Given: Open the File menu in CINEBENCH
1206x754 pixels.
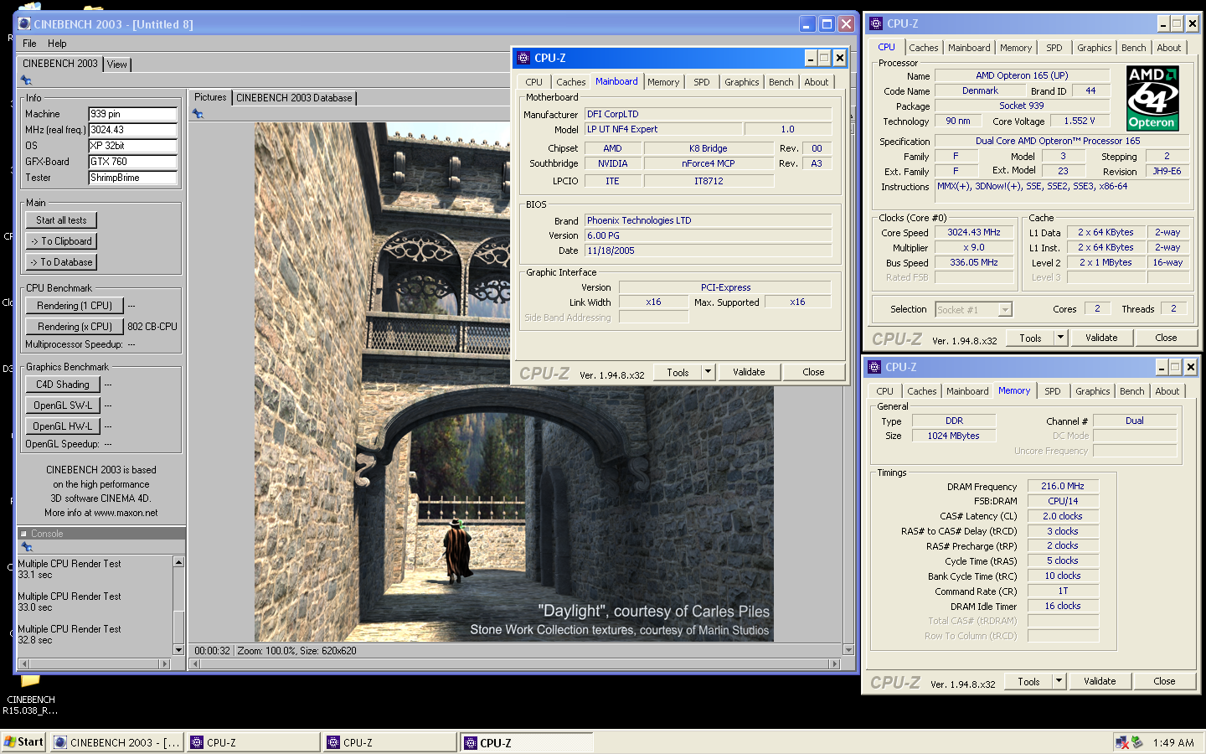Looking at the screenshot, I should [x=29, y=44].
